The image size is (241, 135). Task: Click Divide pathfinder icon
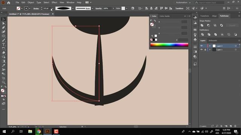pos(203,34)
